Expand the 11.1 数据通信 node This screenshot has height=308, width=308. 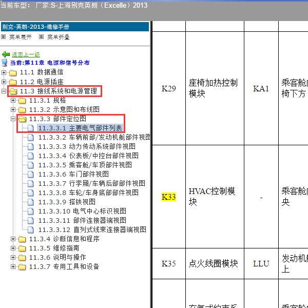tap(4, 72)
